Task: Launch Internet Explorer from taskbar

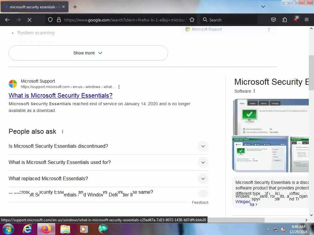Action: coord(27,229)
